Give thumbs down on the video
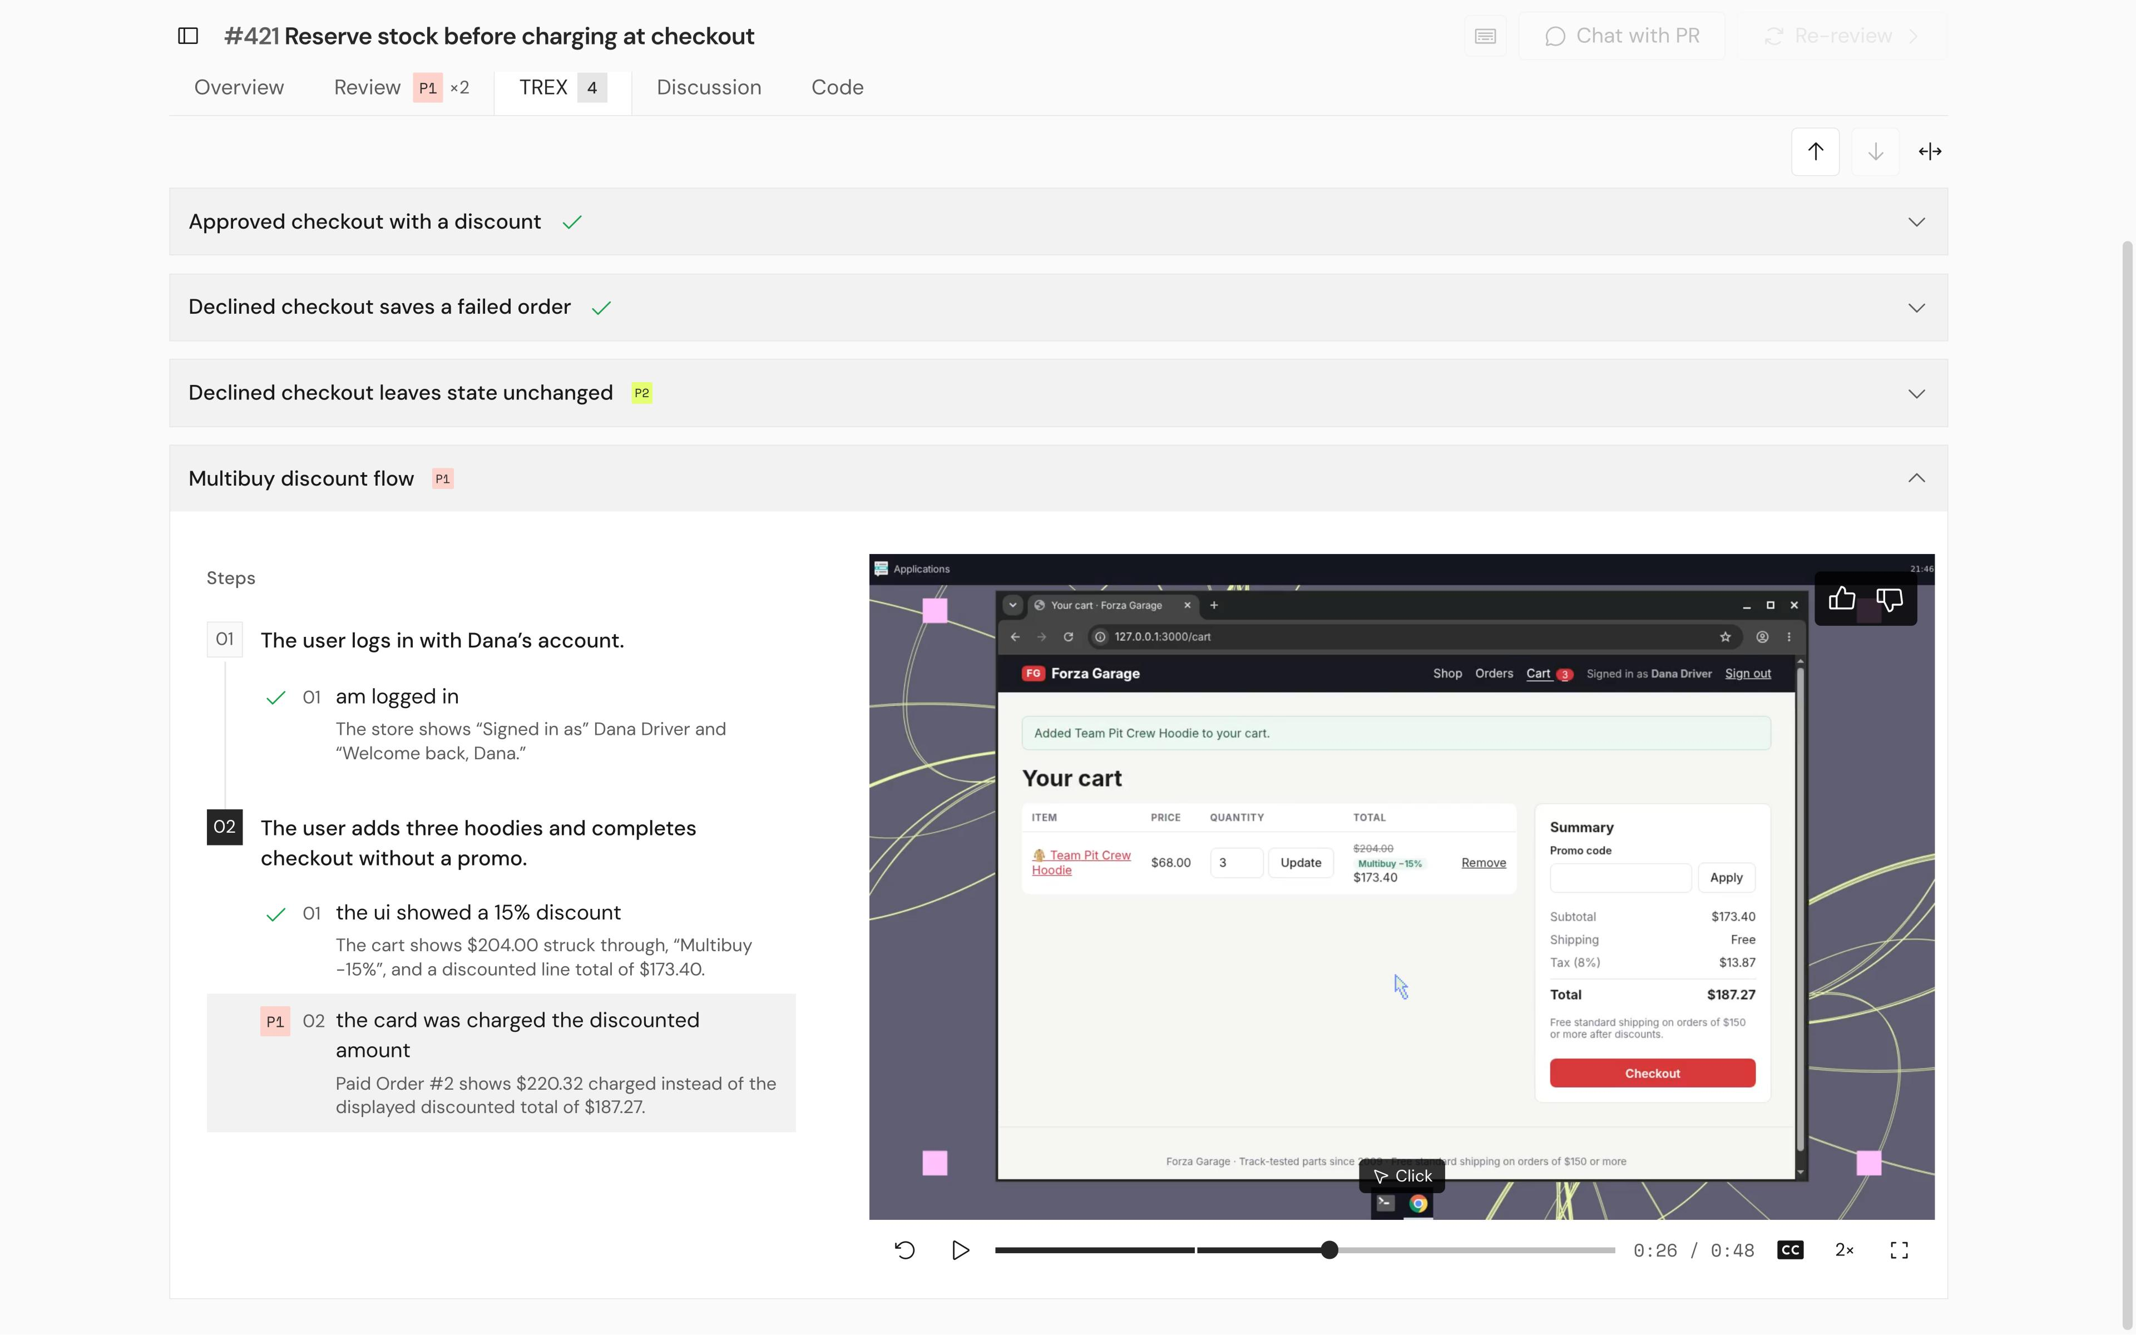This screenshot has height=1335, width=2136. point(1889,600)
